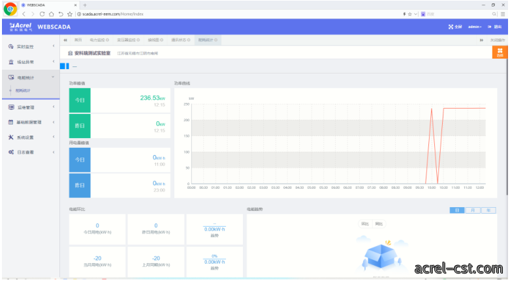Screen dimensions: 510x282
Task: Select the 日 period toggle for the energy trend
Action: click(457, 210)
